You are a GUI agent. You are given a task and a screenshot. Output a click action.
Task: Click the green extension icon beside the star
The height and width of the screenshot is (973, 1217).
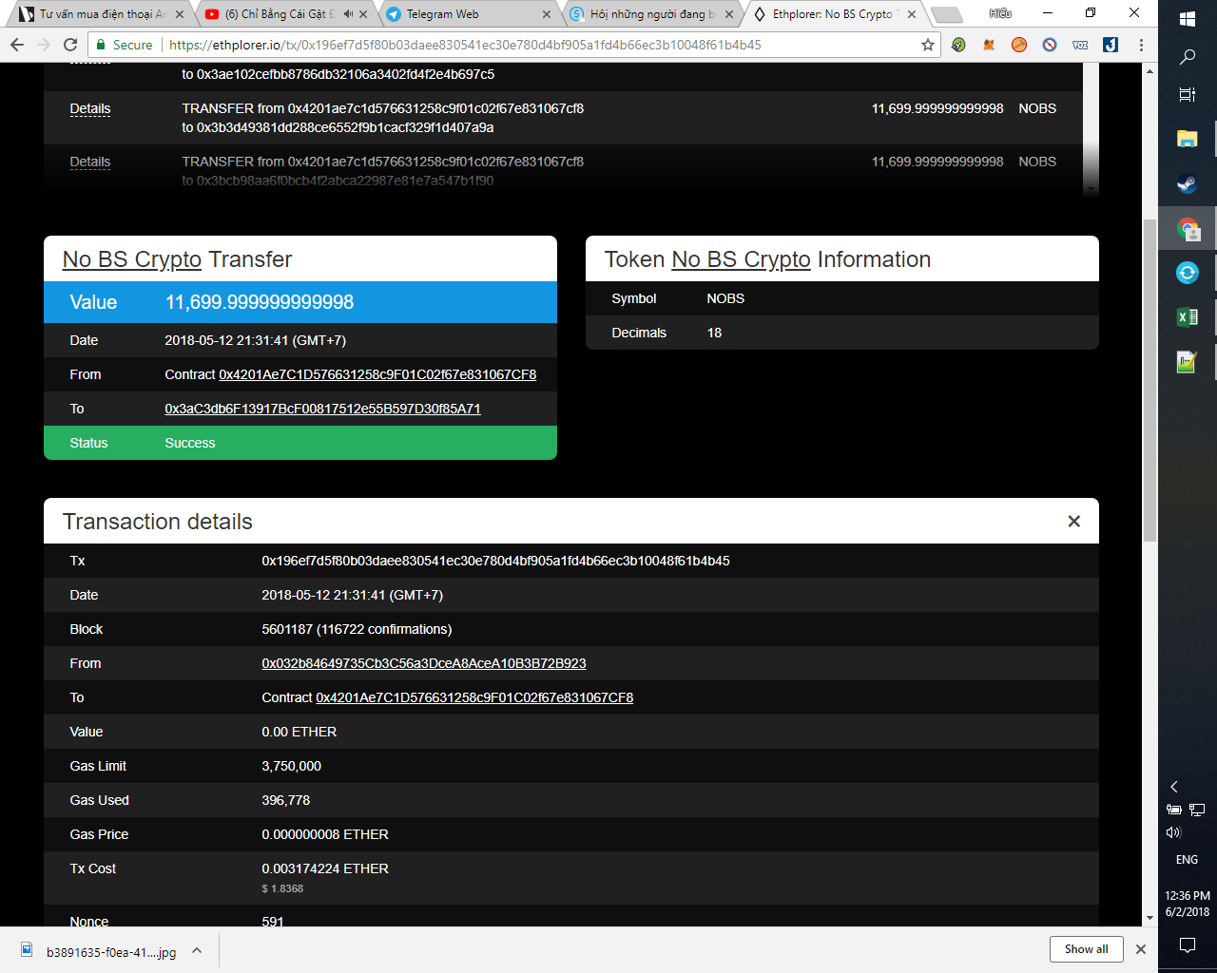[958, 45]
